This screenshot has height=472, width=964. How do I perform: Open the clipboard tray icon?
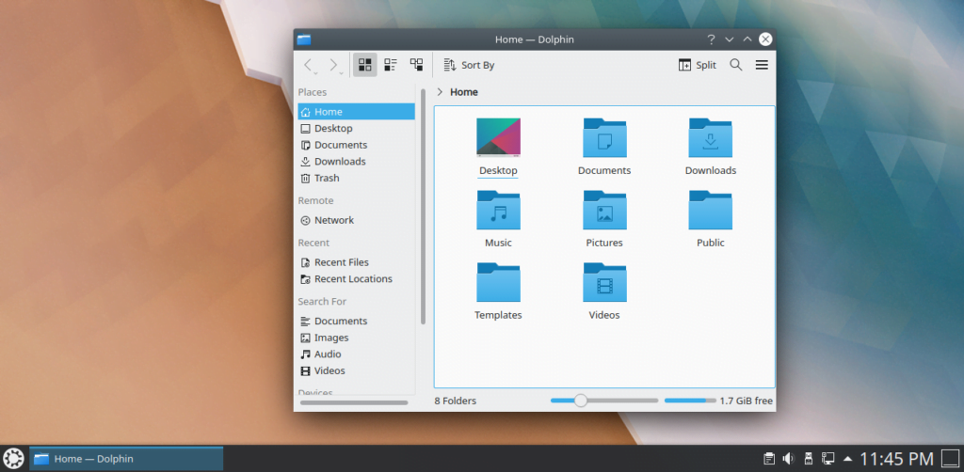pyautogui.click(x=768, y=459)
